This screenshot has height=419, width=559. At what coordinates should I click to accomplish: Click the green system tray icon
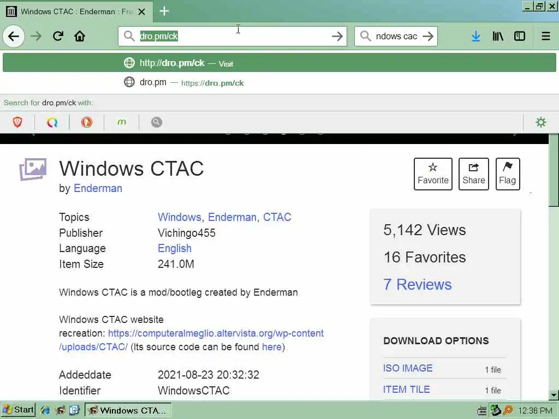point(495,410)
